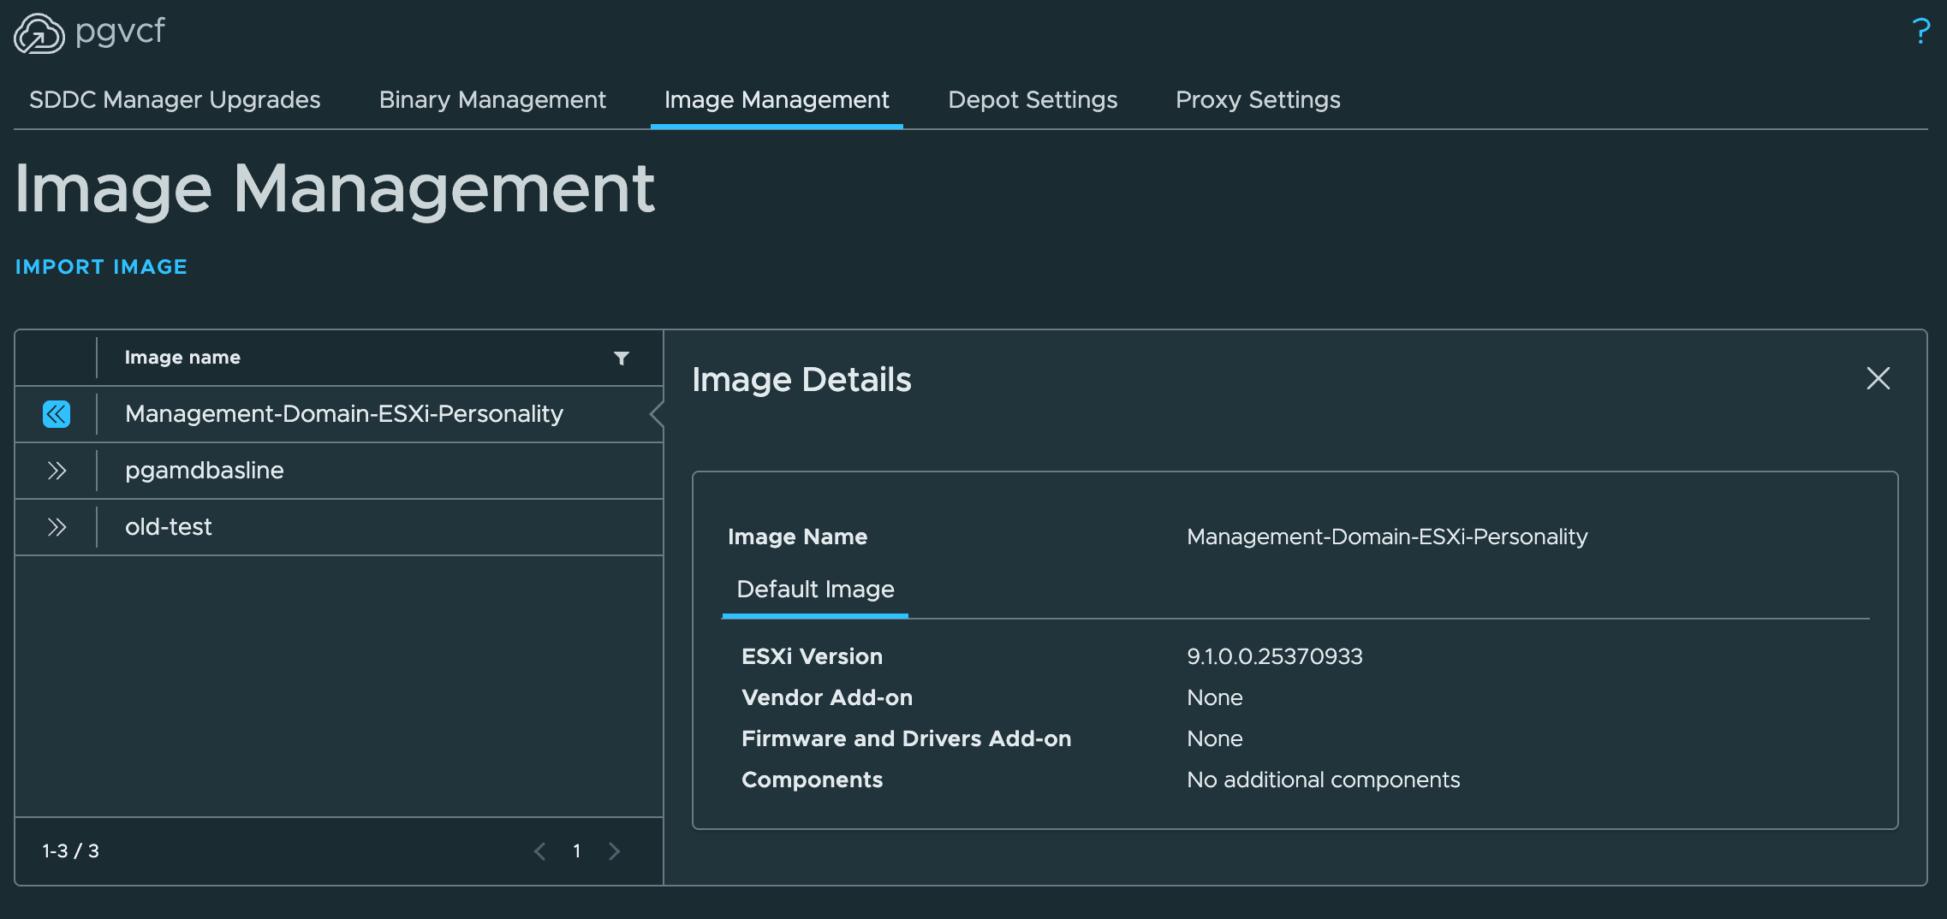Open the help question mark icon
The width and height of the screenshot is (1947, 919).
point(1921,32)
